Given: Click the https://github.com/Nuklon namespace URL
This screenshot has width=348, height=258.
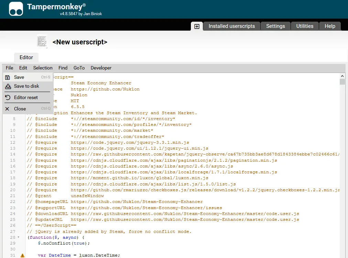Looking at the screenshot, I should click(x=105, y=89).
